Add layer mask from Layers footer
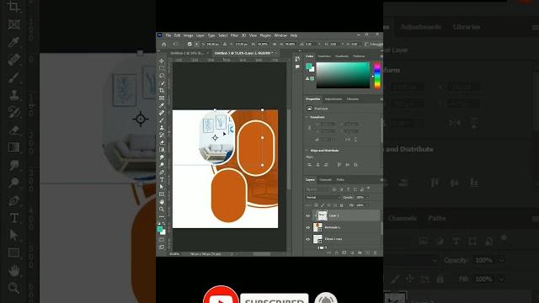 (x=344, y=252)
